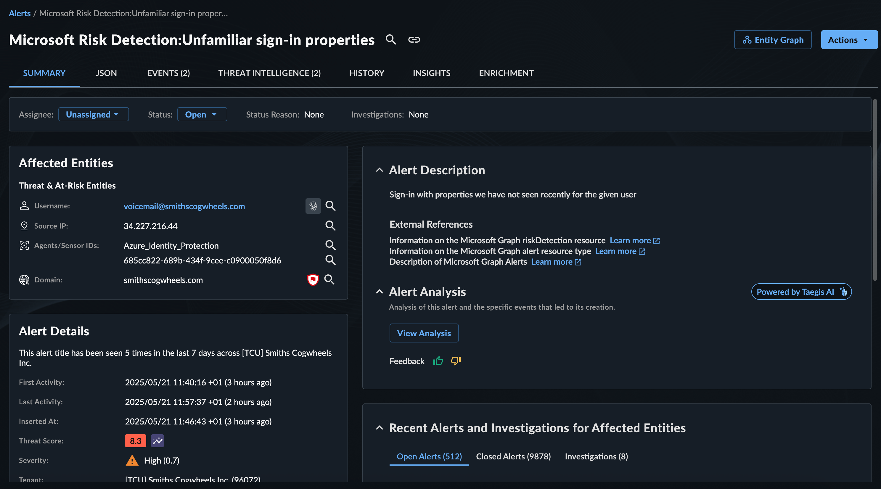Give thumbs down feedback
881x489 pixels.
coord(456,361)
